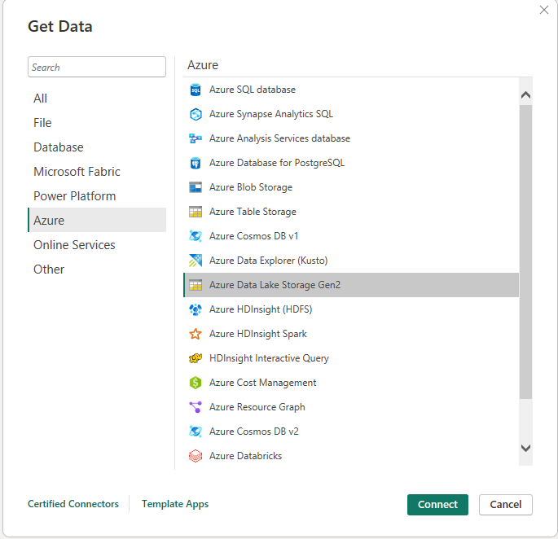Open the Microsoft Fabric category
This screenshot has width=558, height=539.
pyautogui.click(x=97, y=172)
